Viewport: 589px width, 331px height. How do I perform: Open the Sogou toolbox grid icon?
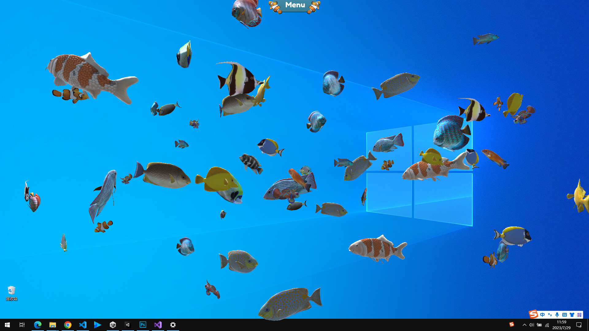point(579,314)
